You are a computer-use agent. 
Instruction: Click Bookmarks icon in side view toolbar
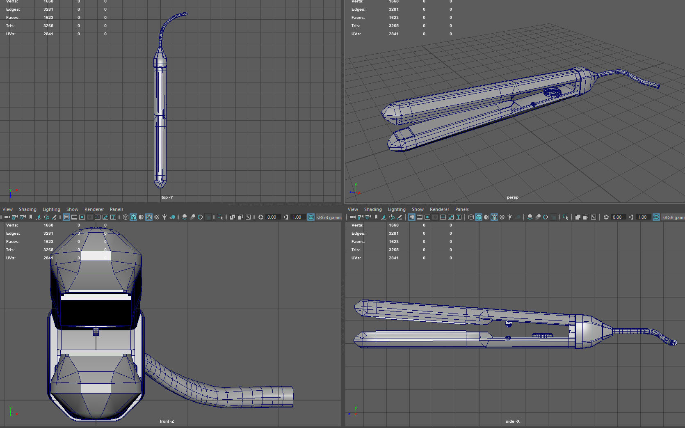click(376, 217)
